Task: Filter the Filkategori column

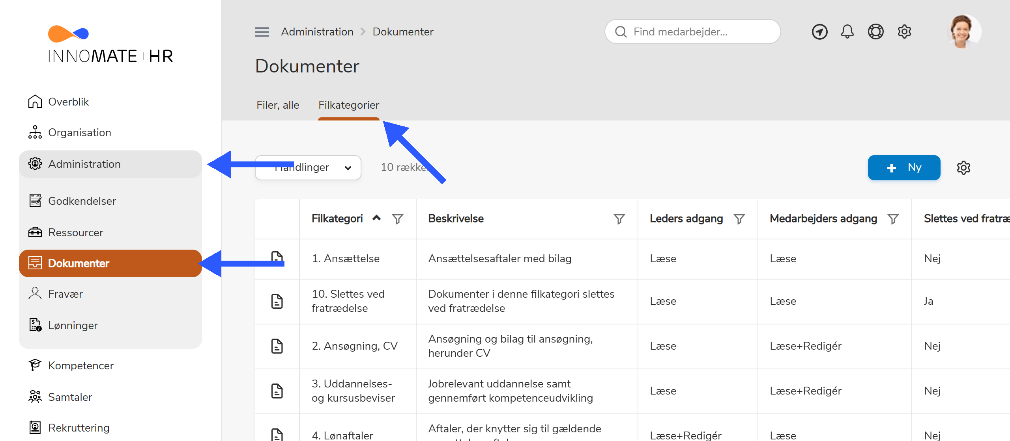Action: [x=398, y=219]
